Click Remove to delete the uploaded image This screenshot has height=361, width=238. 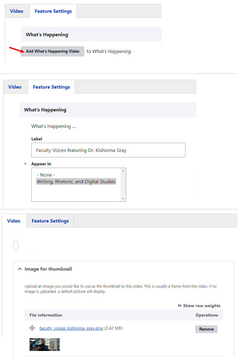[x=206, y=329]
